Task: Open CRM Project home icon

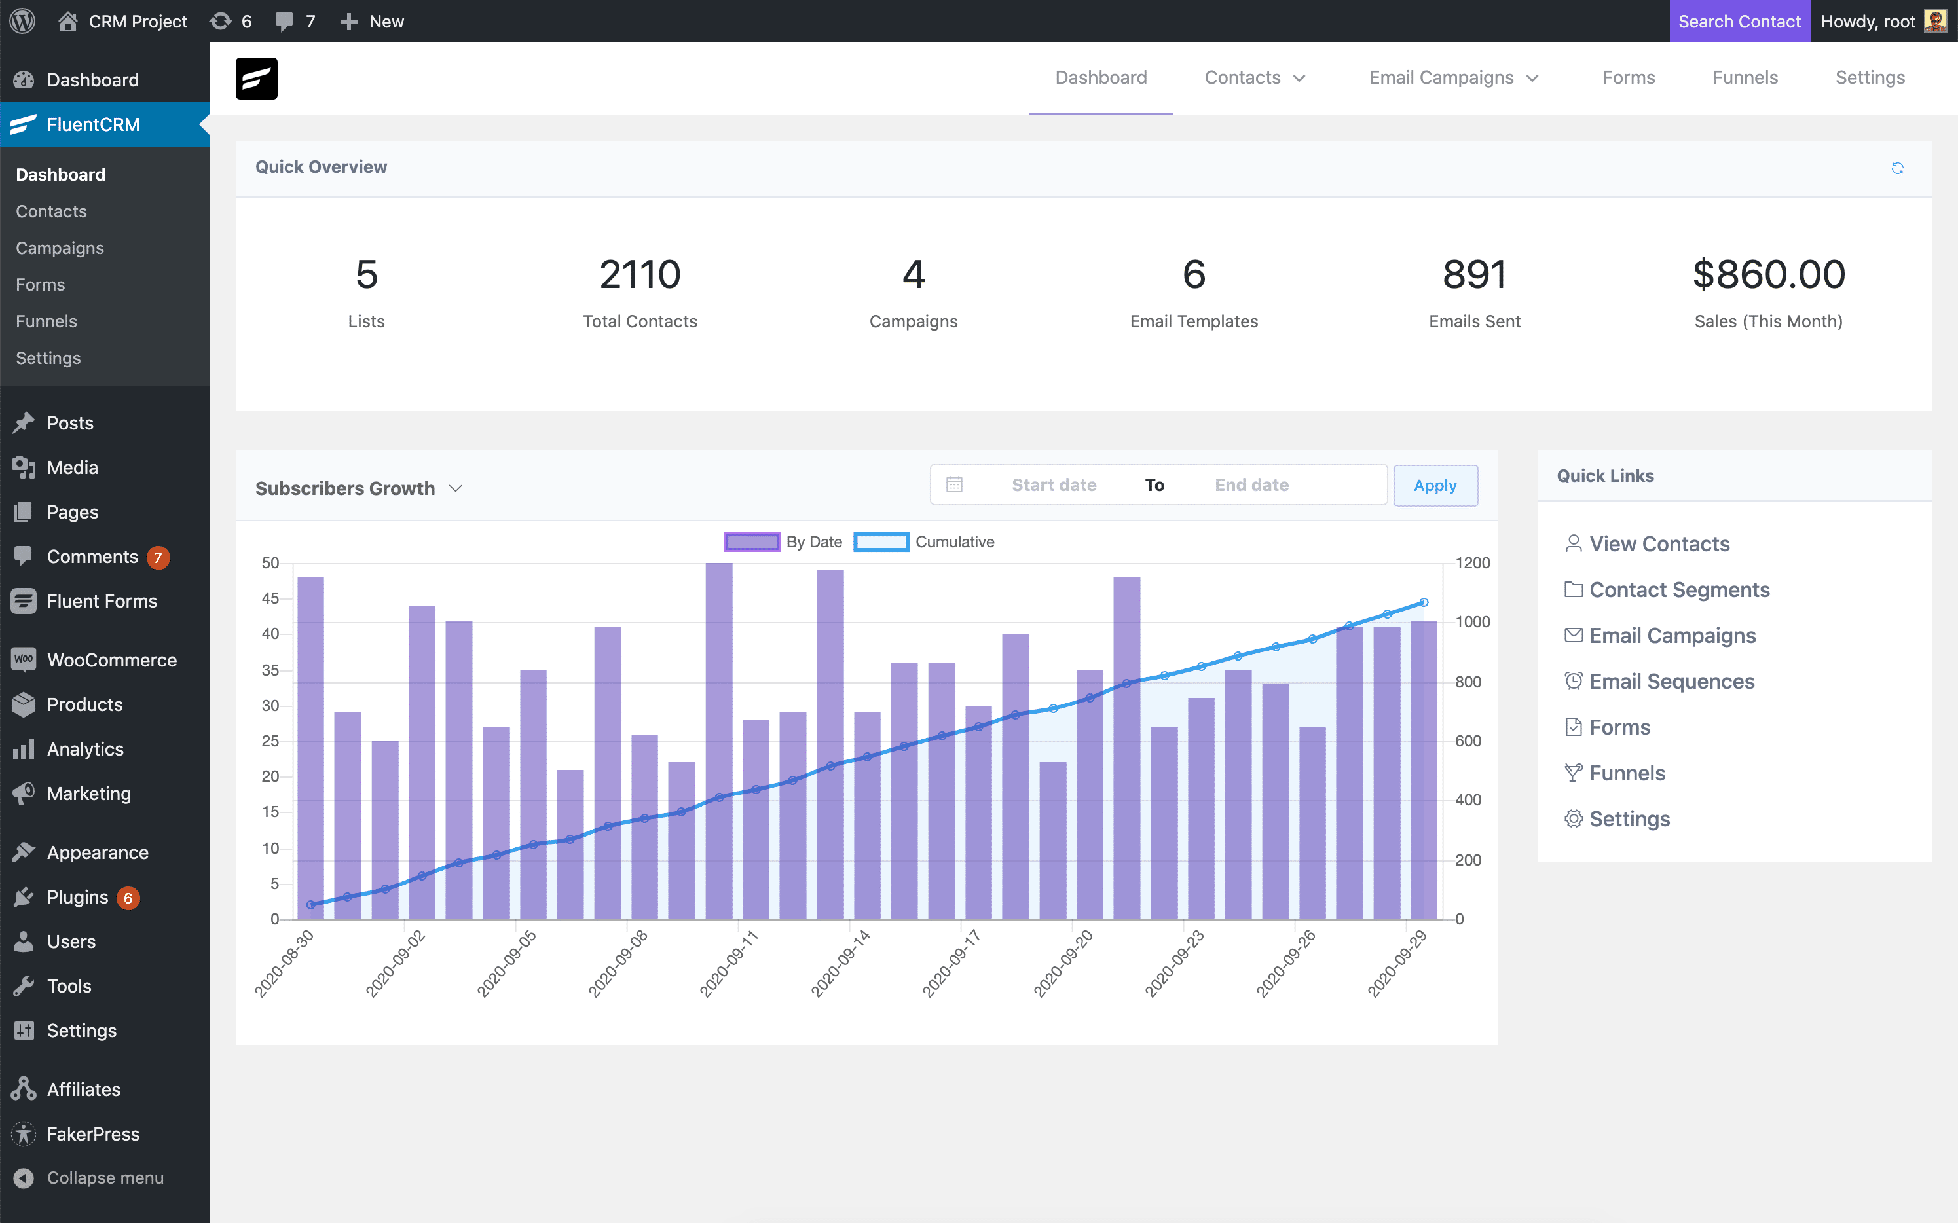Action: (68, 21)
